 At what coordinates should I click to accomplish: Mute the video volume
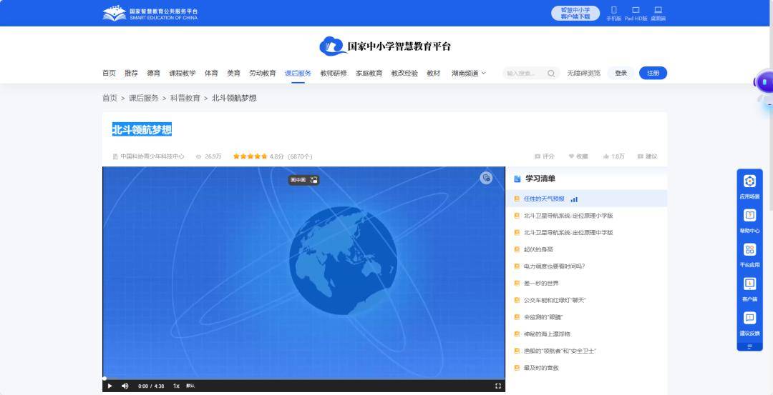[x=125, y=386]
